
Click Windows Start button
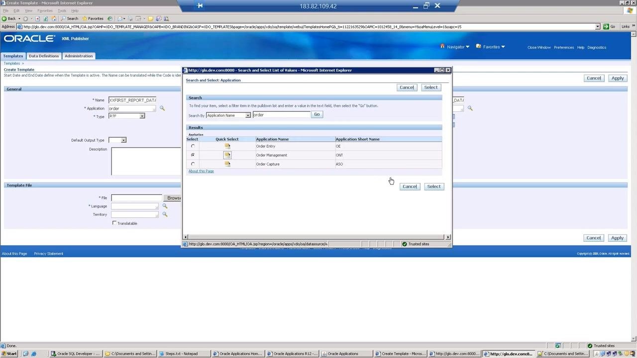pos(9,354)
